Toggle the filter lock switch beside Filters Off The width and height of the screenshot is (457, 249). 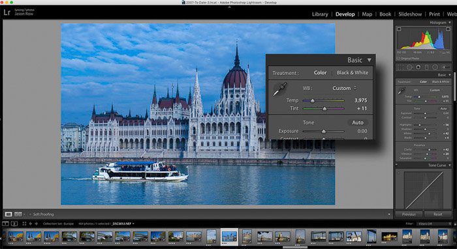454,224
